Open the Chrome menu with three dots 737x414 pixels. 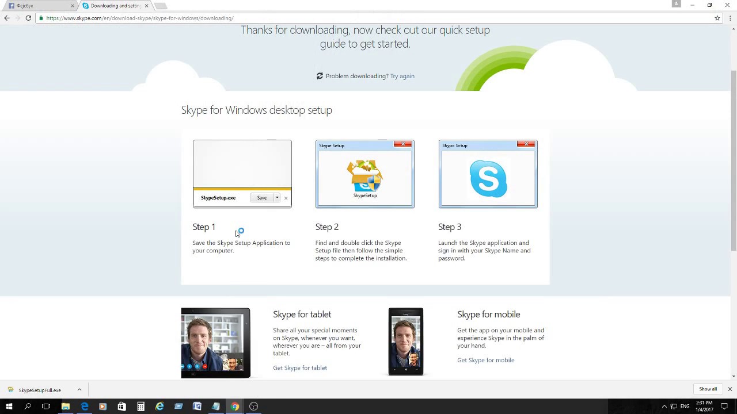click(x=731, y=18)
